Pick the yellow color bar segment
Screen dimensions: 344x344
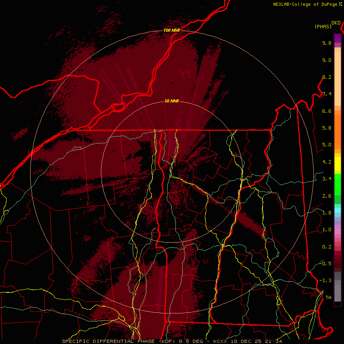tap(338, 164)
